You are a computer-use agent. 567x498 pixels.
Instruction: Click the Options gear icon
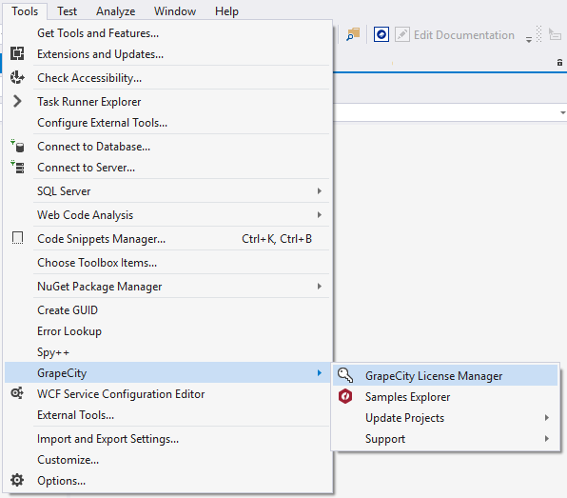(x=17, y=480)
